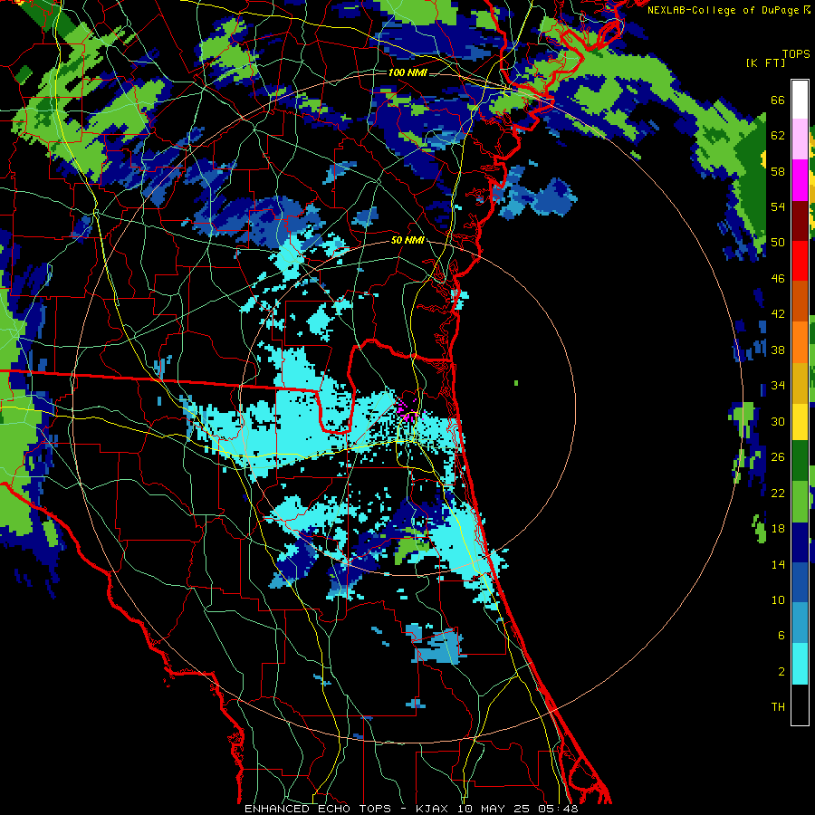Click the light pink legend swatch by 62

click(x=800, y=139)
